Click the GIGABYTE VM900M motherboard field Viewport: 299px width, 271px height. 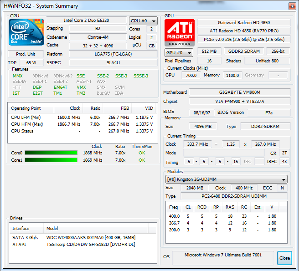tap(239, 92)
